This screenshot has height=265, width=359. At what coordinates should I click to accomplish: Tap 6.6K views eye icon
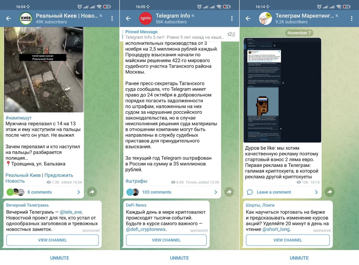173,182
